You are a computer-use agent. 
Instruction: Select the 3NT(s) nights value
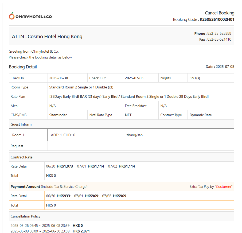click(195, 78)
